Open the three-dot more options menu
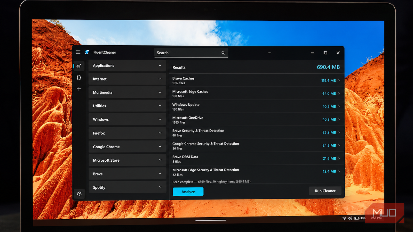The height and width of the screenshot is (232, 413). (x=269, y=53)
